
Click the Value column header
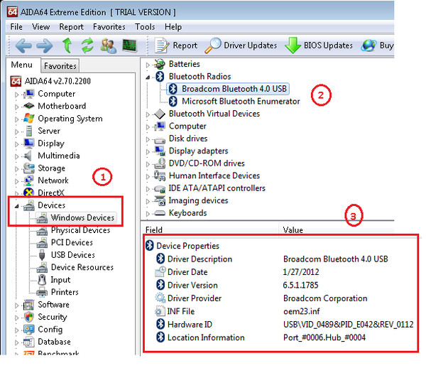tap(337, 230)
